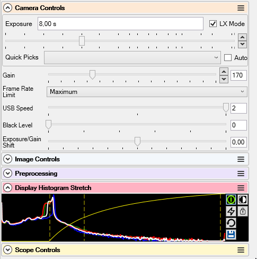Open Display Histogram Stretch hamburger menu

241,188
